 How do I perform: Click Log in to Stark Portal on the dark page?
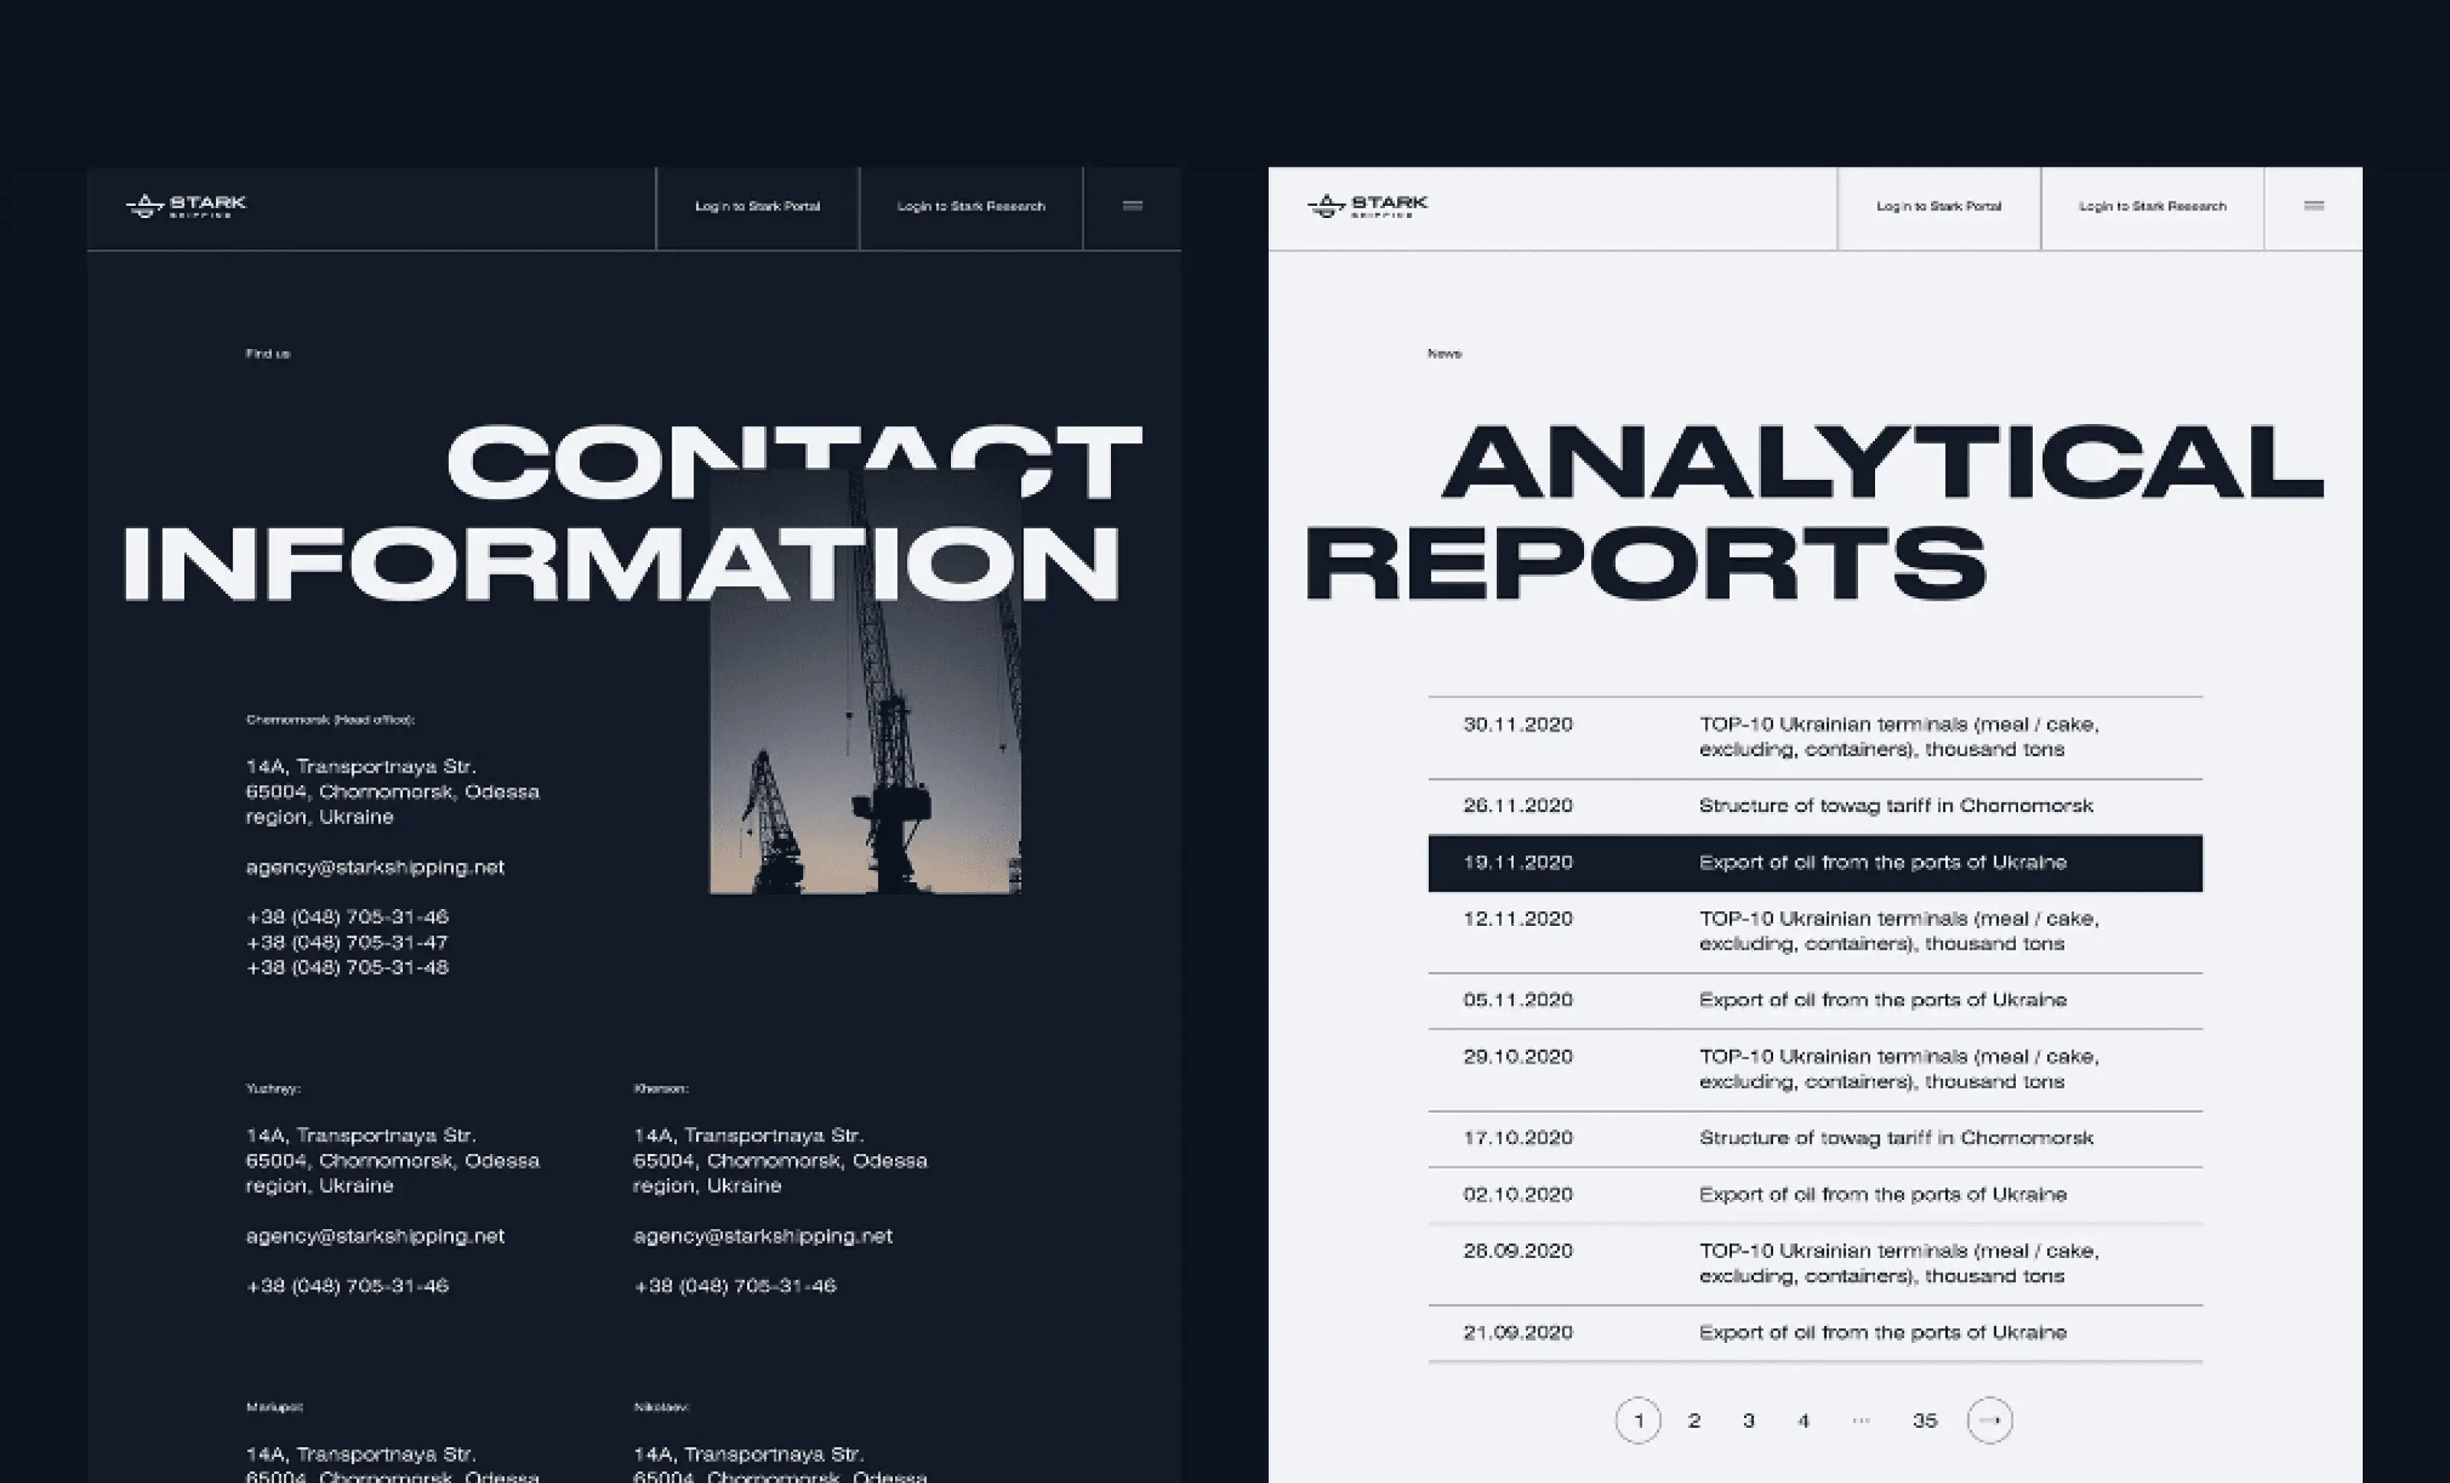tap(756, 207)
